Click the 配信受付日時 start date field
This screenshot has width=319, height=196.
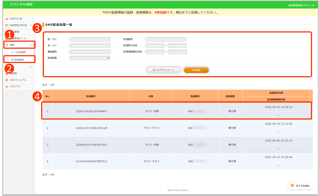[x=155, y=46]
